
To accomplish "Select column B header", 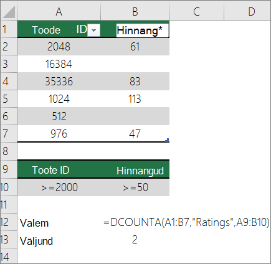I will click(135, 12).
